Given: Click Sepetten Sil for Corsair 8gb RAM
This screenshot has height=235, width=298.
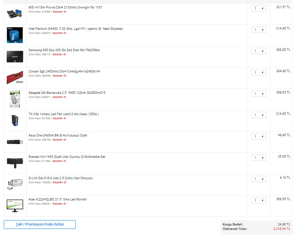Looking at the screenshot, I should click(x=60, y=76).
